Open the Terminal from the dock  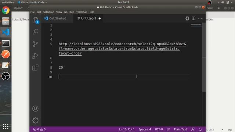pos(6,43)
